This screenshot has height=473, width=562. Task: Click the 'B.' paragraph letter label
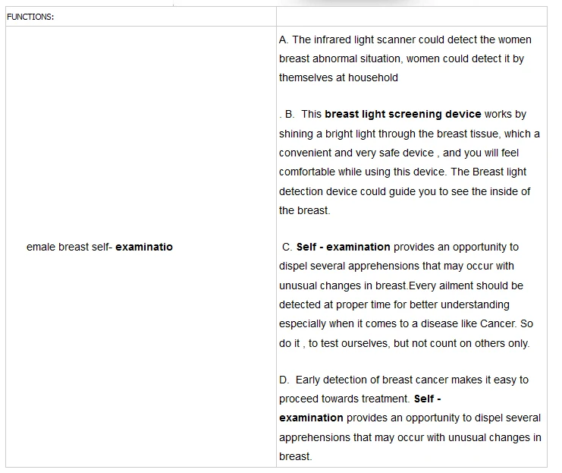(x=290, y=114)
